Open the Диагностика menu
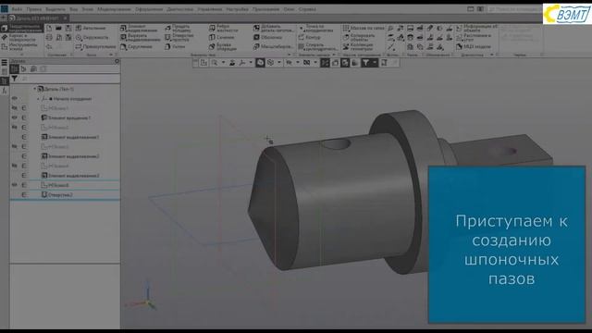This screenshot has width=592, height=333. (x=180, y=9)
